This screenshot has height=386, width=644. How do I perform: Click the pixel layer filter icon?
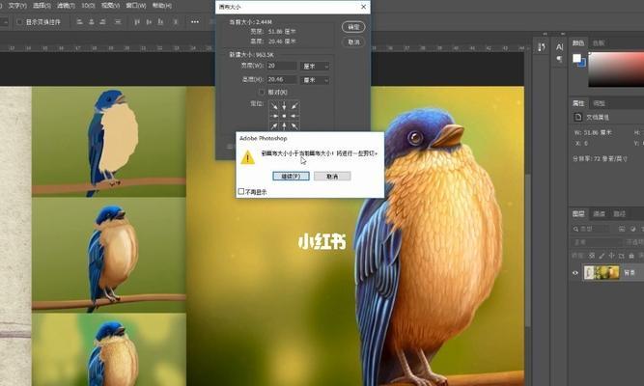(622, 229)
